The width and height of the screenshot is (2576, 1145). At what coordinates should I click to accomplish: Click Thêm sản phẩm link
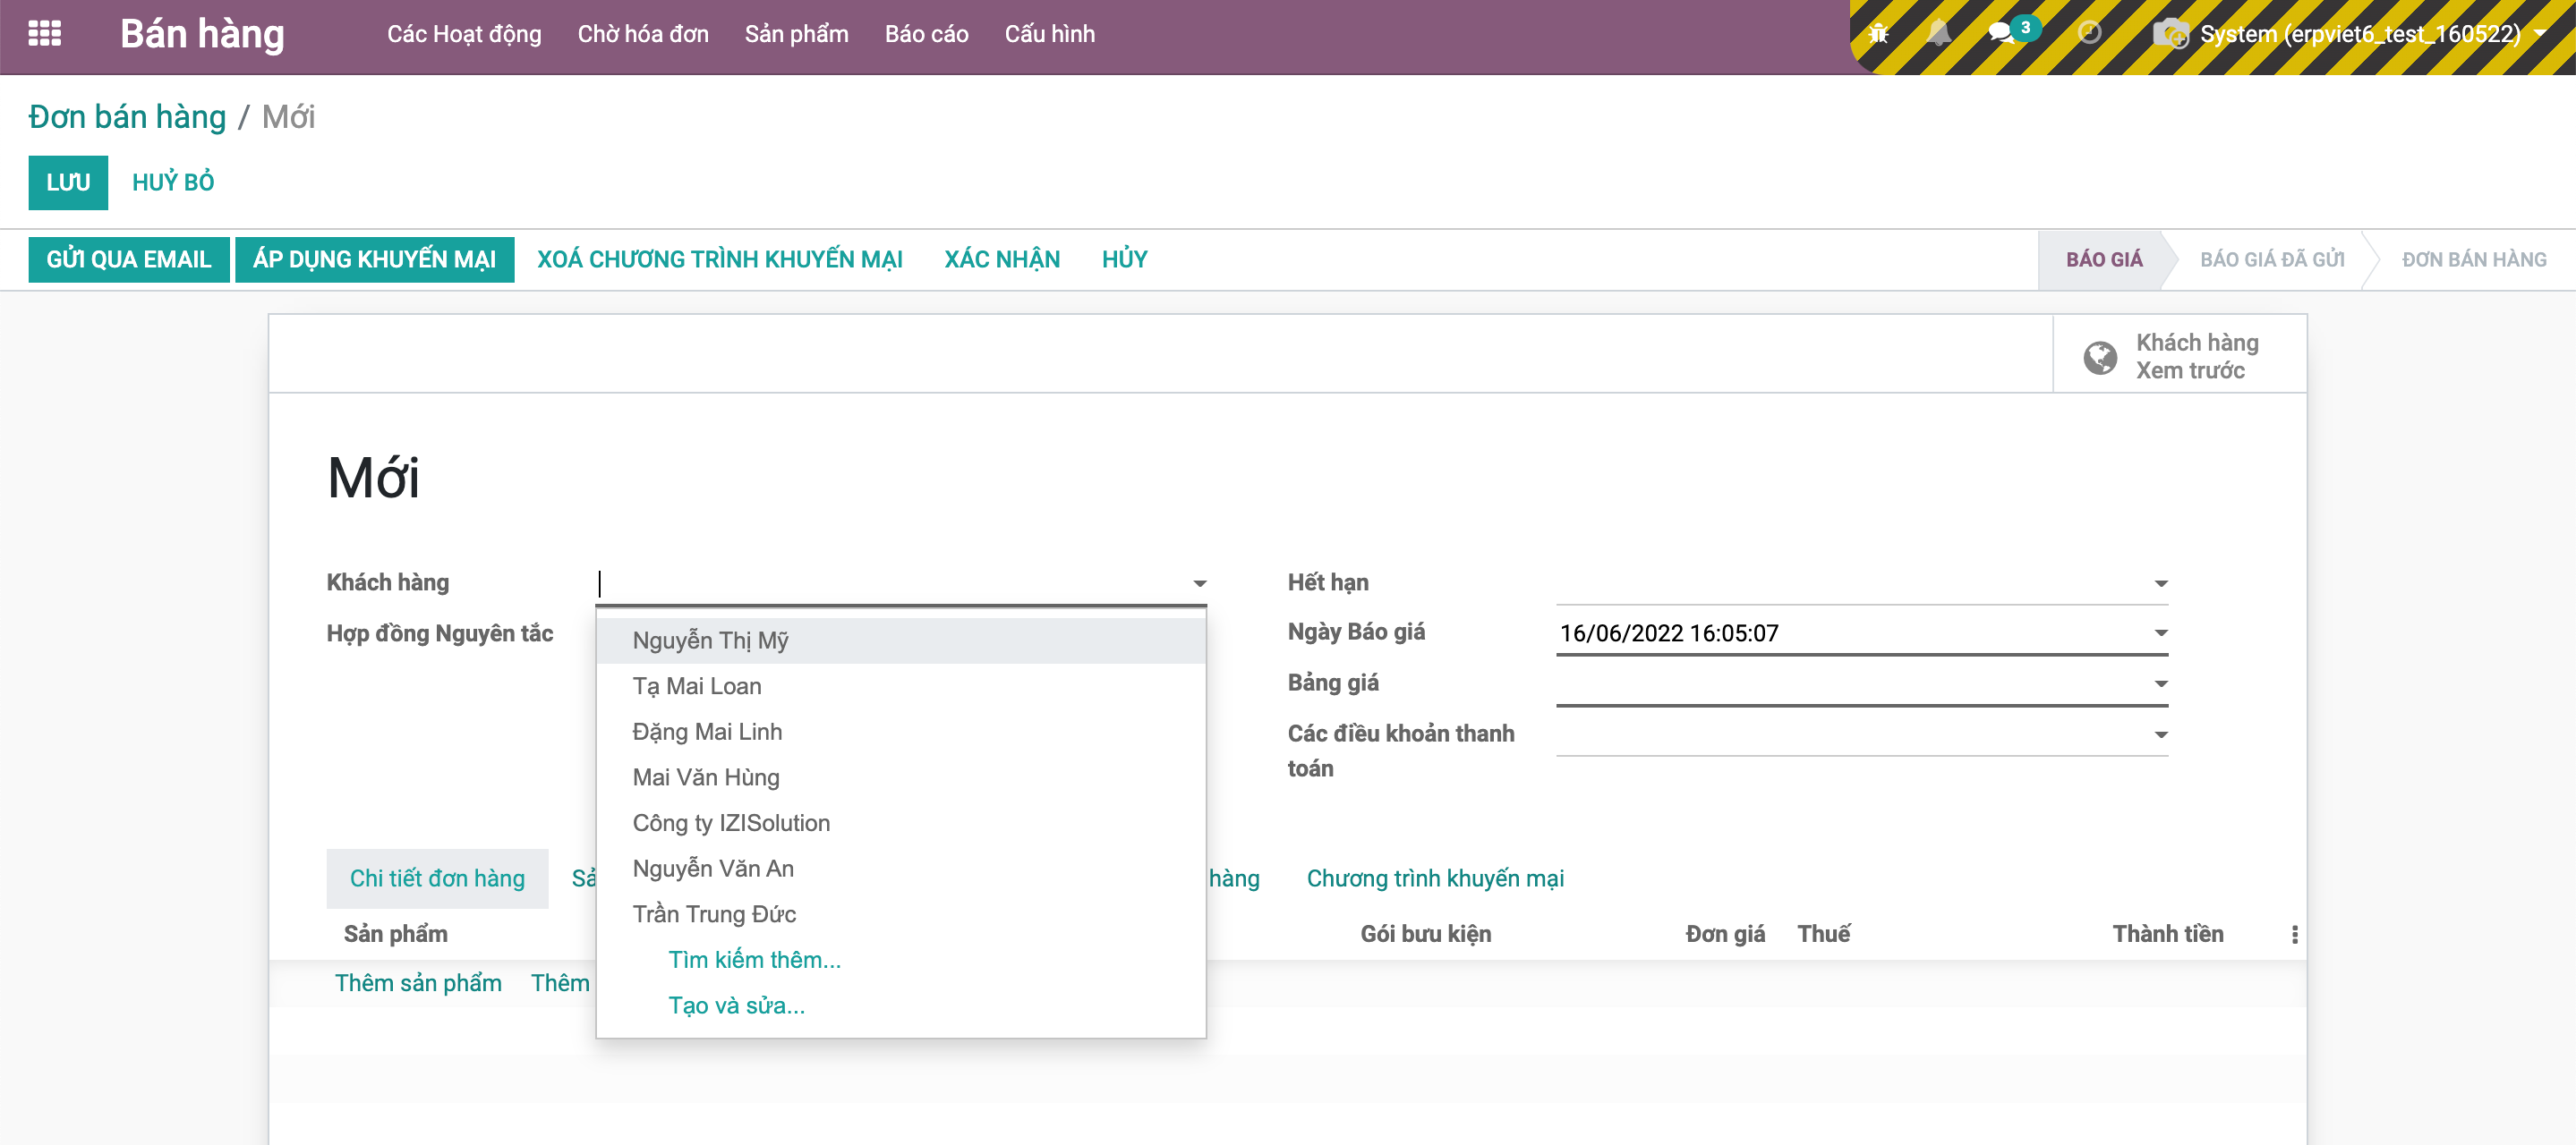(x=418, y=983)
